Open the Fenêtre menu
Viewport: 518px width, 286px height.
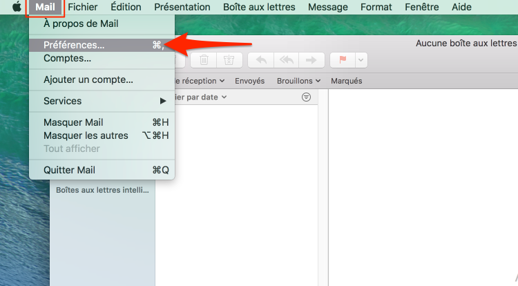tap(422, 7)
